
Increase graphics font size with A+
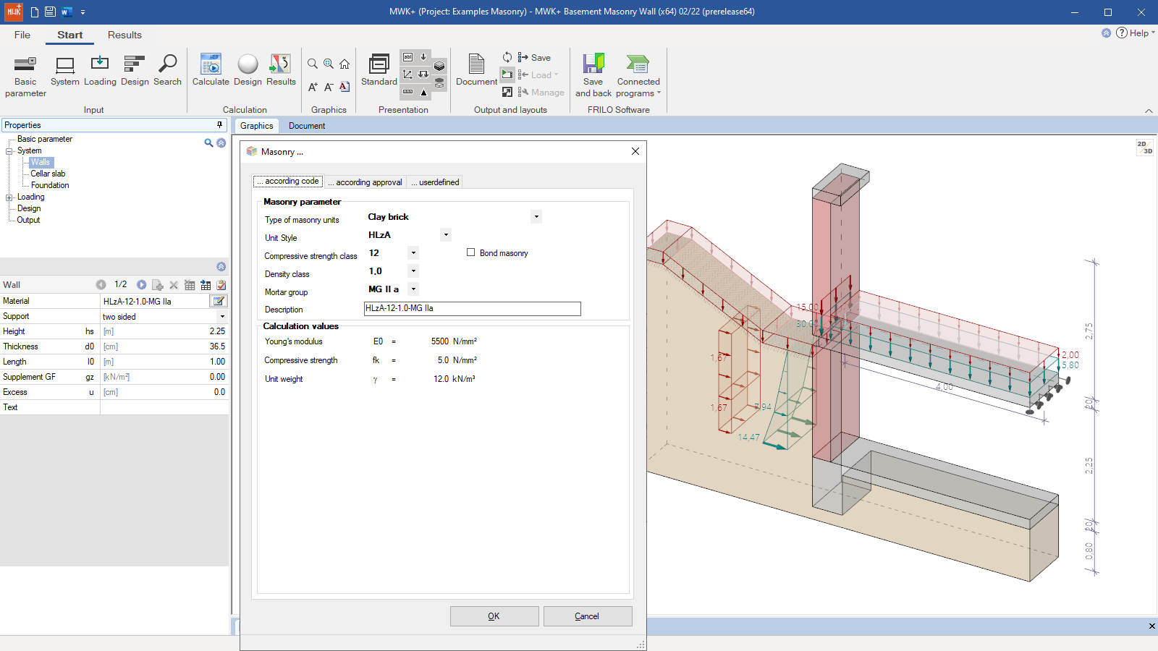[313, 87]
